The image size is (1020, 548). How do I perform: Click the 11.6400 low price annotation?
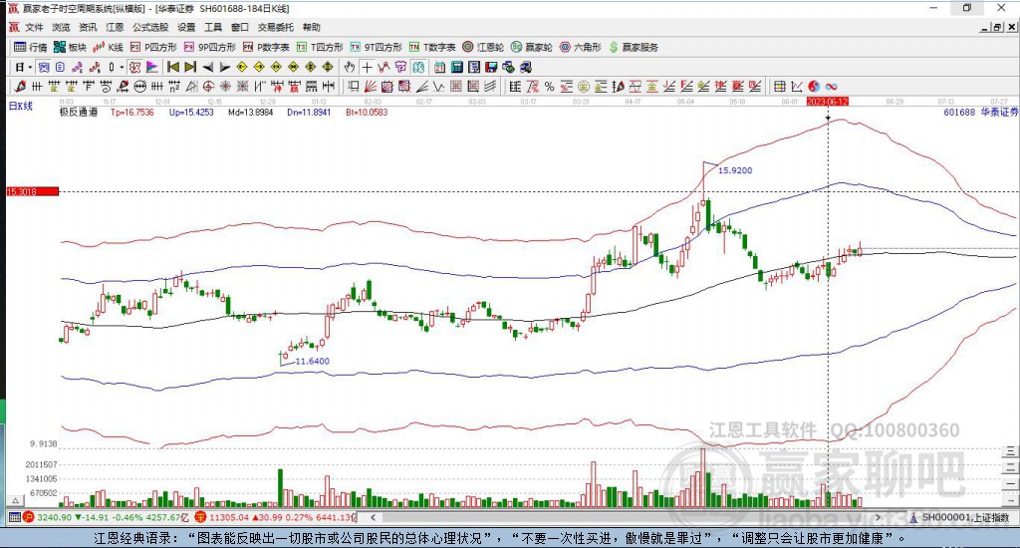(312, 362)
